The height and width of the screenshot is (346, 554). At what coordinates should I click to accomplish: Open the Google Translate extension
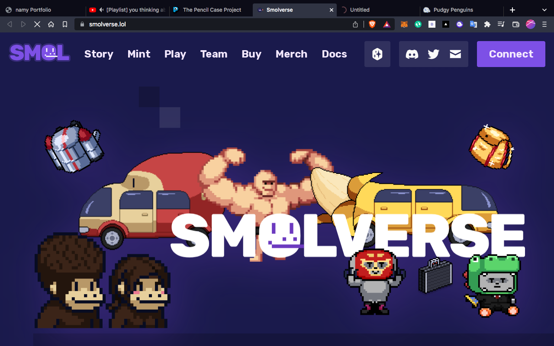pos(473,24)
